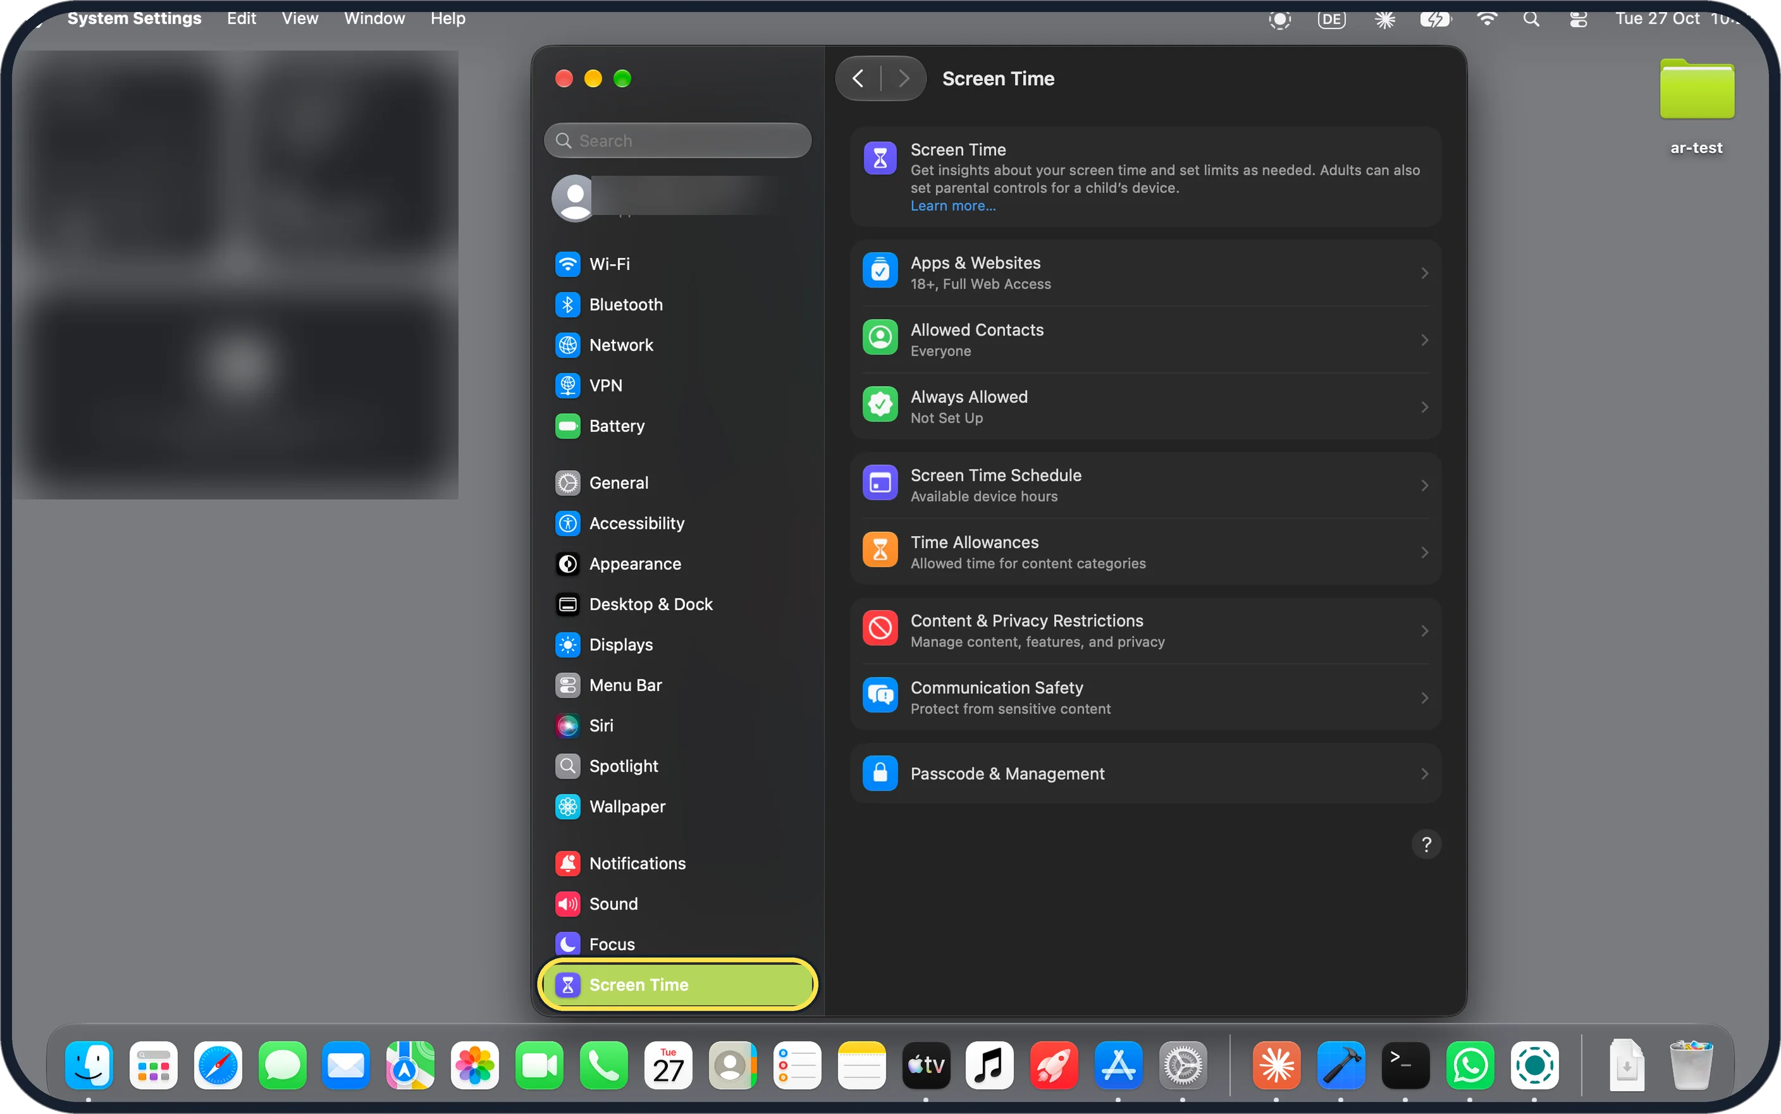Open Safari from the Dock
This screenshot has height=1114, width=1781.
coord(218,1065)
